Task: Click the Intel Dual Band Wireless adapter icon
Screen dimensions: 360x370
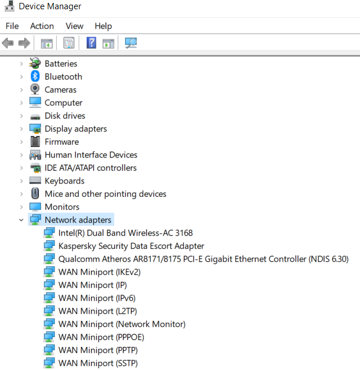Action: point(49,233)
